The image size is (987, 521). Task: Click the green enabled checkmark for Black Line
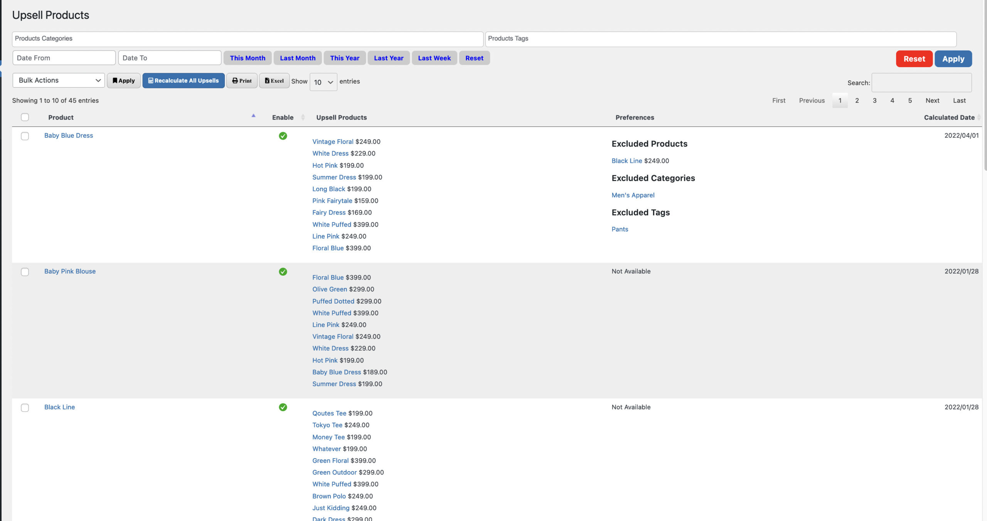[x=283, y=407]
